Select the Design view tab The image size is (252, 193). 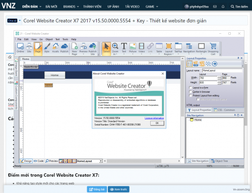26,161
